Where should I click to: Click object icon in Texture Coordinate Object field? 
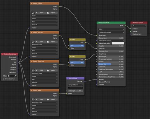click(x=9, y=76)
